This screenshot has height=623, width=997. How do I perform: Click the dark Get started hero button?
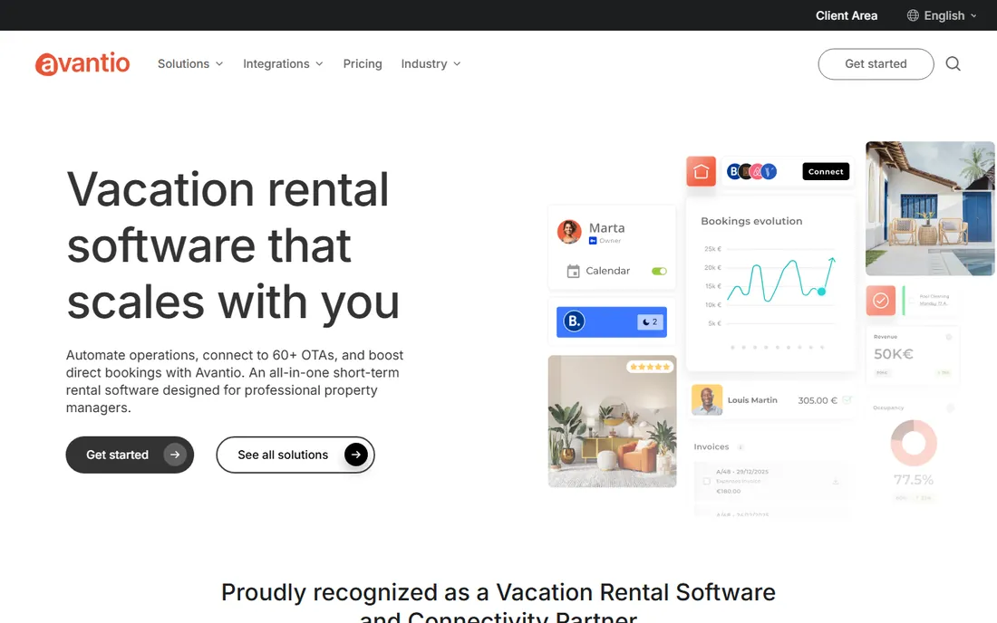coord(130,455)
